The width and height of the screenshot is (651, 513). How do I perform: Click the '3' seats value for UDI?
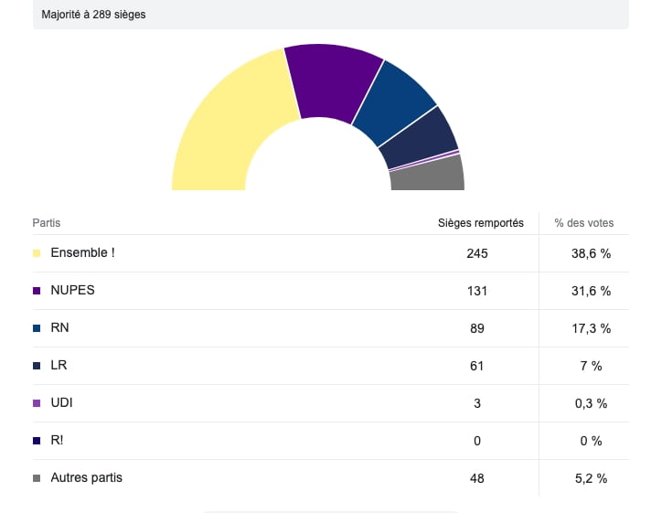click(x=477, y=403)
